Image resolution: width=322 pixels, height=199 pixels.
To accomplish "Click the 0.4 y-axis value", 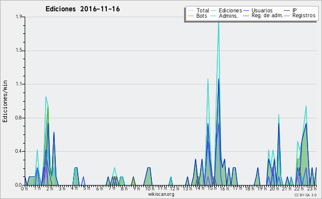I will tap(19, 151).
